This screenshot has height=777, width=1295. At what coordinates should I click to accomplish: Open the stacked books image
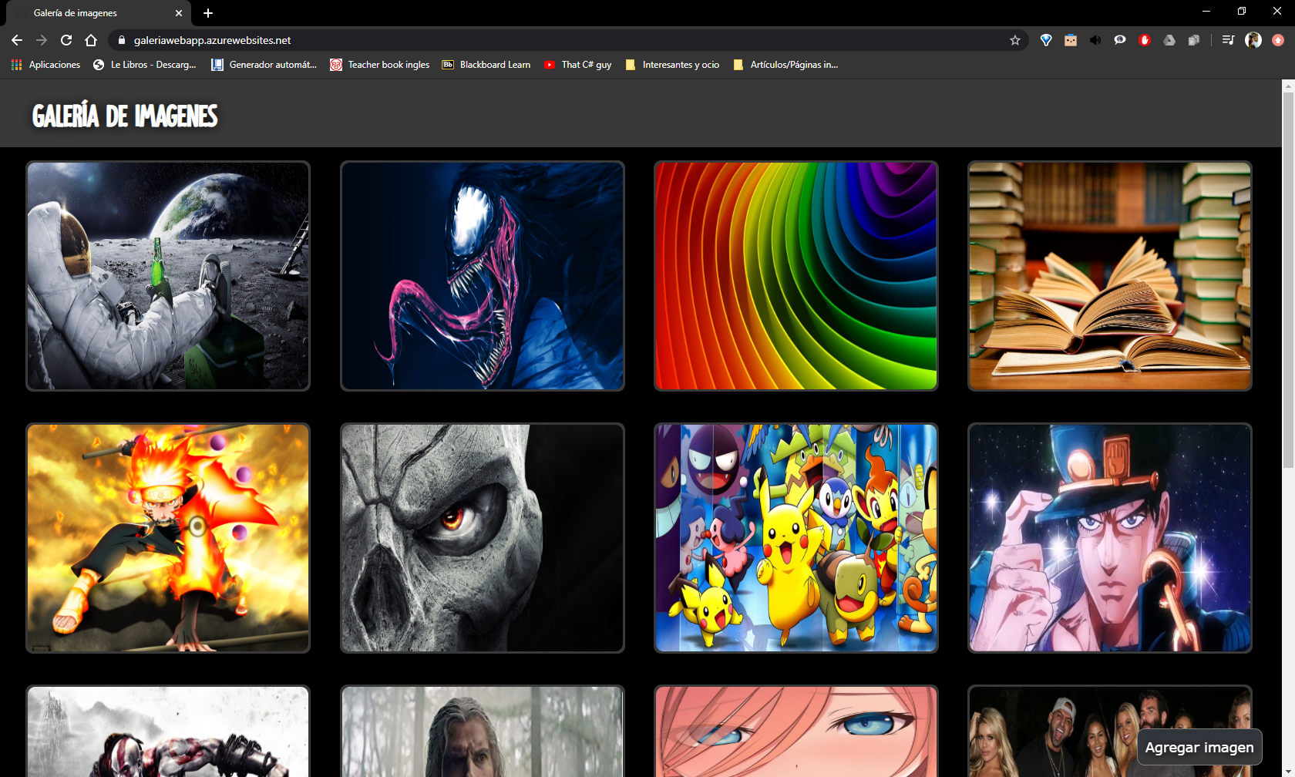[1110, 276]
